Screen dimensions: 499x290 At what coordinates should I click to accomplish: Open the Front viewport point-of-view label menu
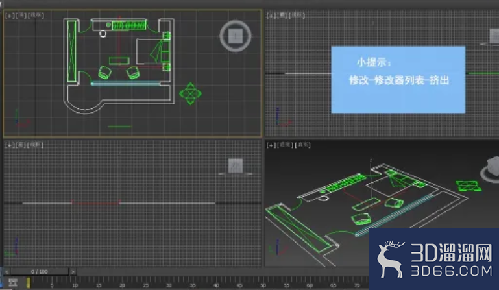[x=283, y=15]
